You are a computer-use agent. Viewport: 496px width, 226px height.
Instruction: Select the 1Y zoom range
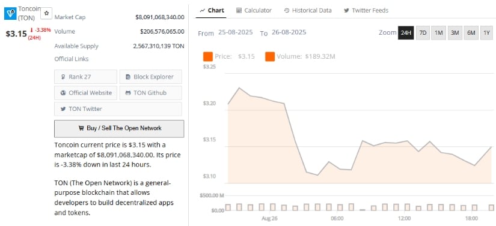pos(486,33)
